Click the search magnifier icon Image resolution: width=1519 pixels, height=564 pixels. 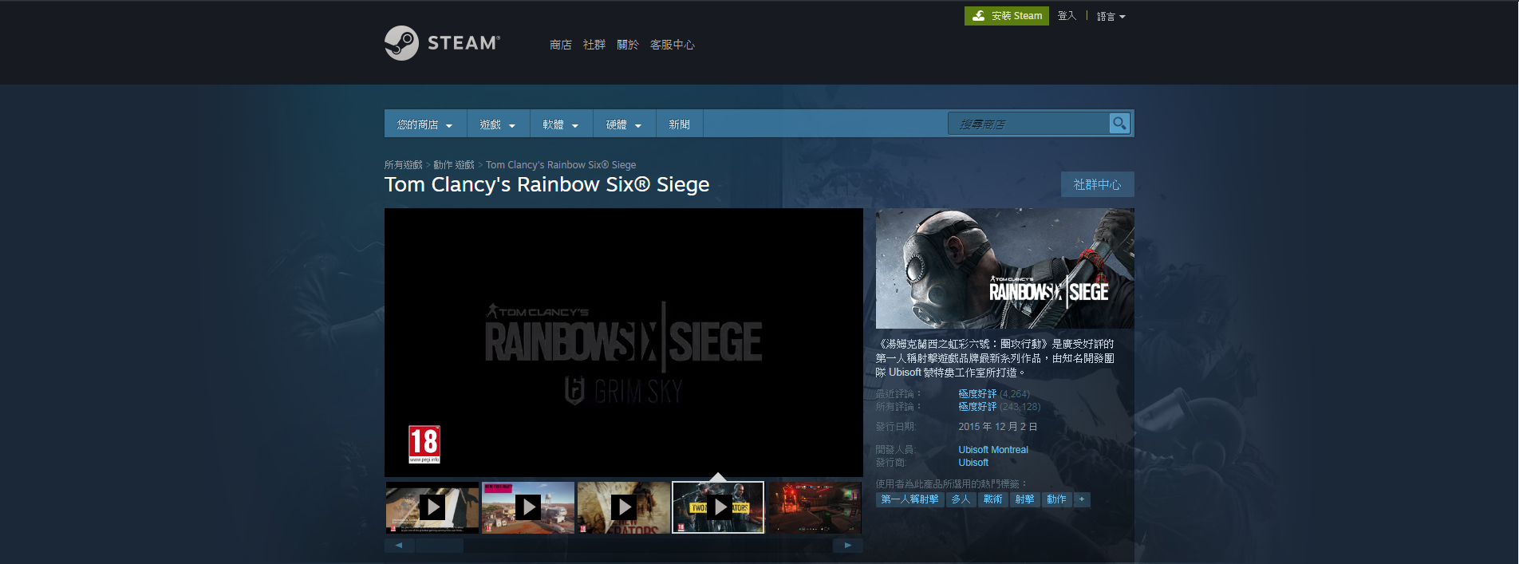(x=1119, y=124)
